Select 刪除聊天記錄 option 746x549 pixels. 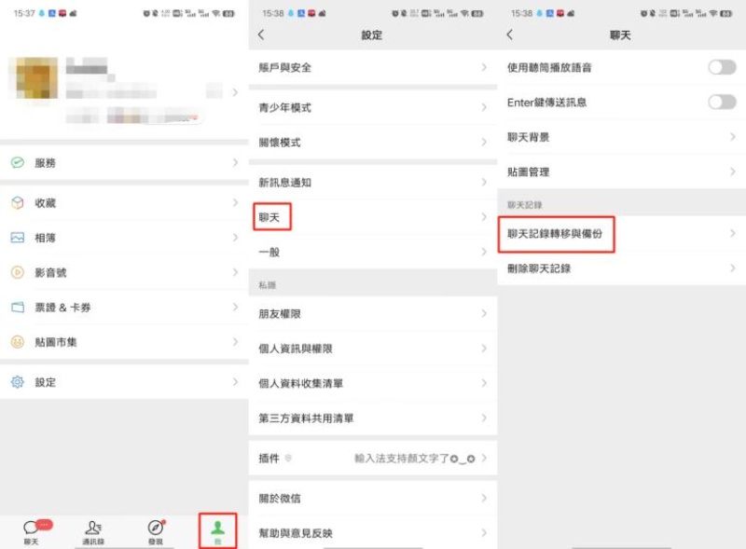tap(539, 268)
